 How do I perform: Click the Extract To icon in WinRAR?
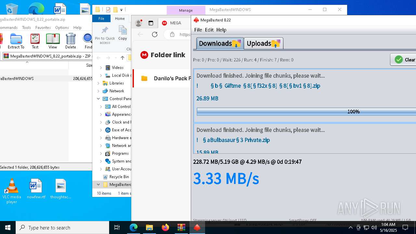click(x=16, y=41)
